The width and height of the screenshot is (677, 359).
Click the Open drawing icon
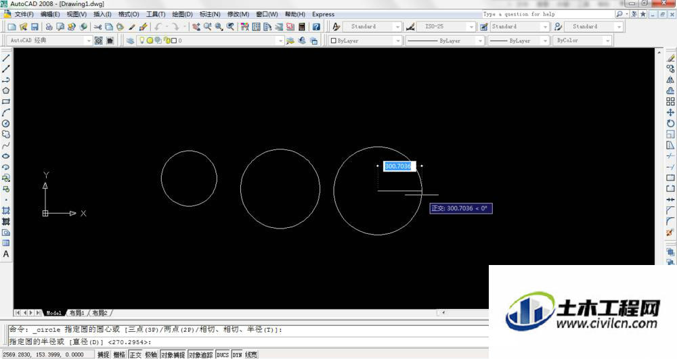tap(23, 27)
